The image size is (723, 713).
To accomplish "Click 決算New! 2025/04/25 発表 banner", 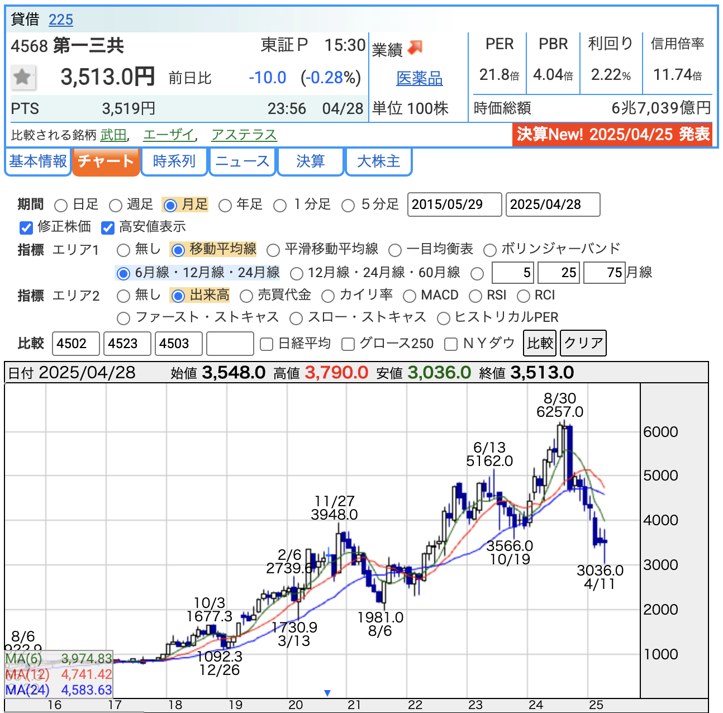I will (613, 134).
